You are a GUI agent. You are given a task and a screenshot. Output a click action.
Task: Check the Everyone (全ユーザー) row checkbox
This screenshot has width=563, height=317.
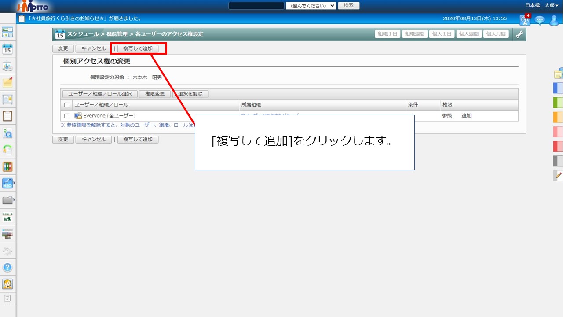click(67, 116)
